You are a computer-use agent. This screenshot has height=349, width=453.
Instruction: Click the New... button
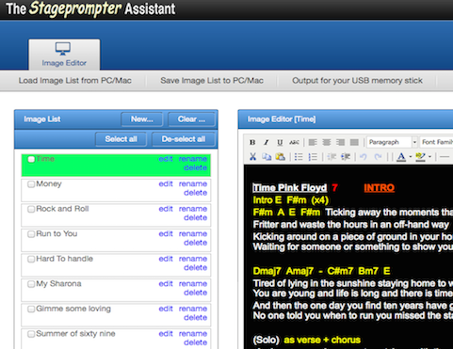pos(142,119)
